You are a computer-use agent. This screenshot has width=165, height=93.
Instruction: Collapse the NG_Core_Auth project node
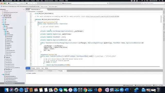pyautogui.click(x=1, y=16)
